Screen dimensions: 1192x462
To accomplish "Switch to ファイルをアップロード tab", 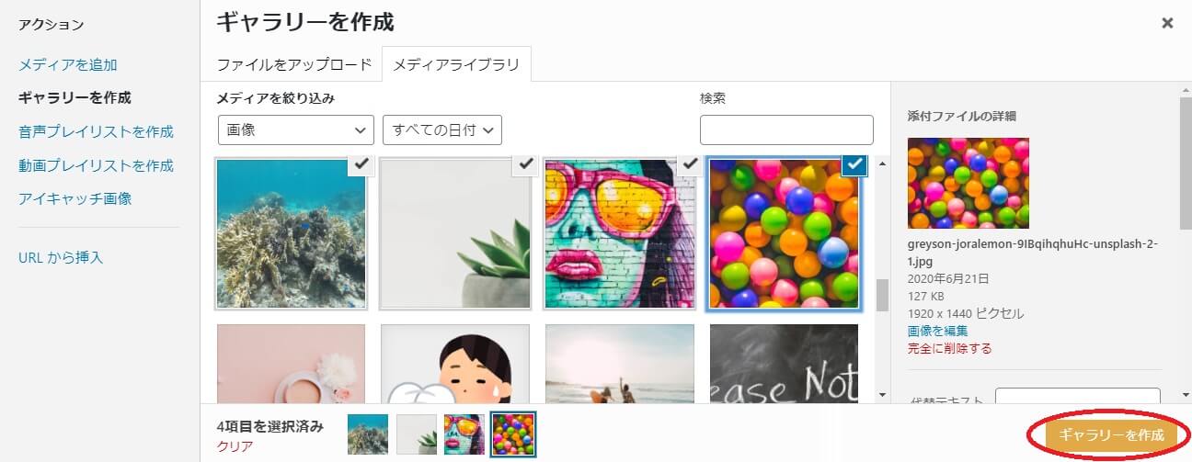I will pyautogui.click(x=294, y=65).
